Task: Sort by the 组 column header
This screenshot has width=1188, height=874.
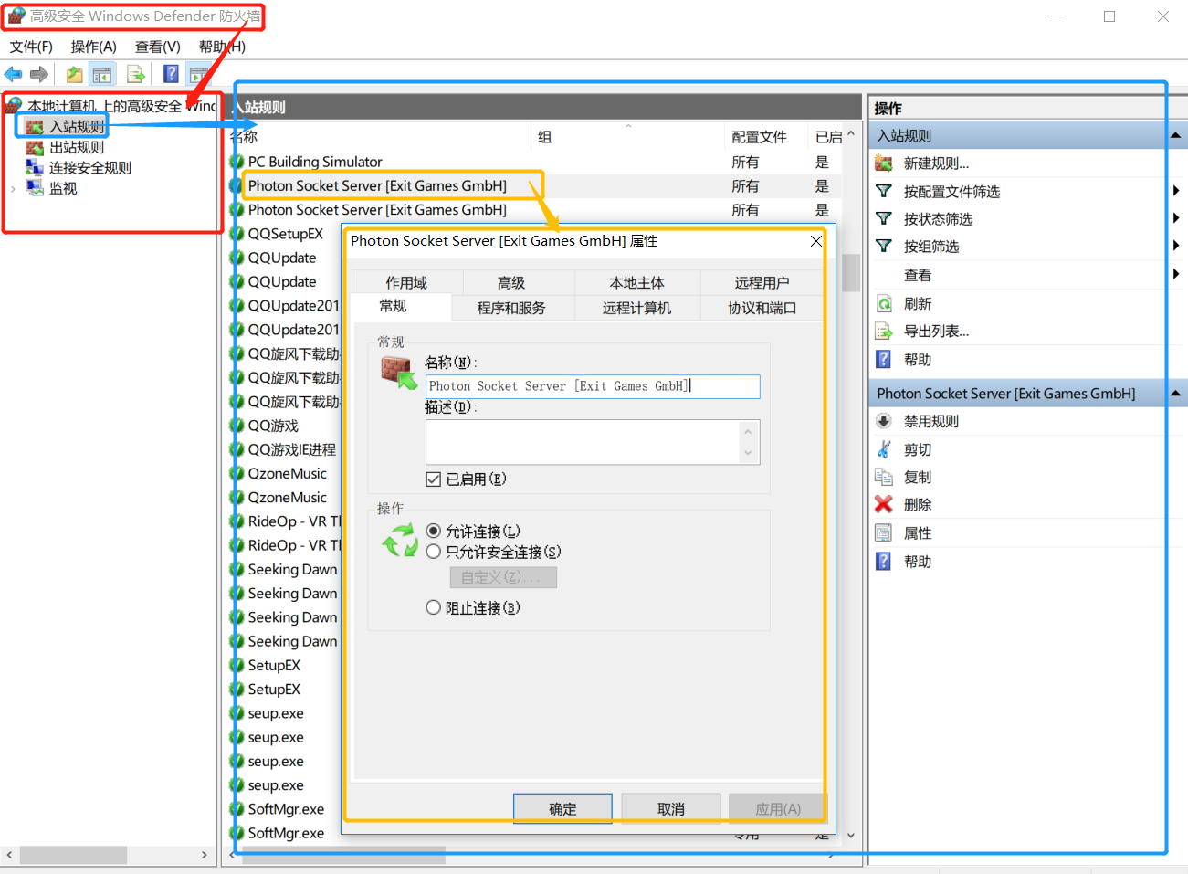Action: (629, 137)
